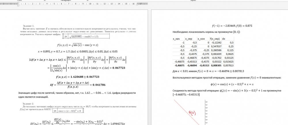Screen dimensions: 288x125
Task: Click the x_нач table header cell
Action: [178, 39]
